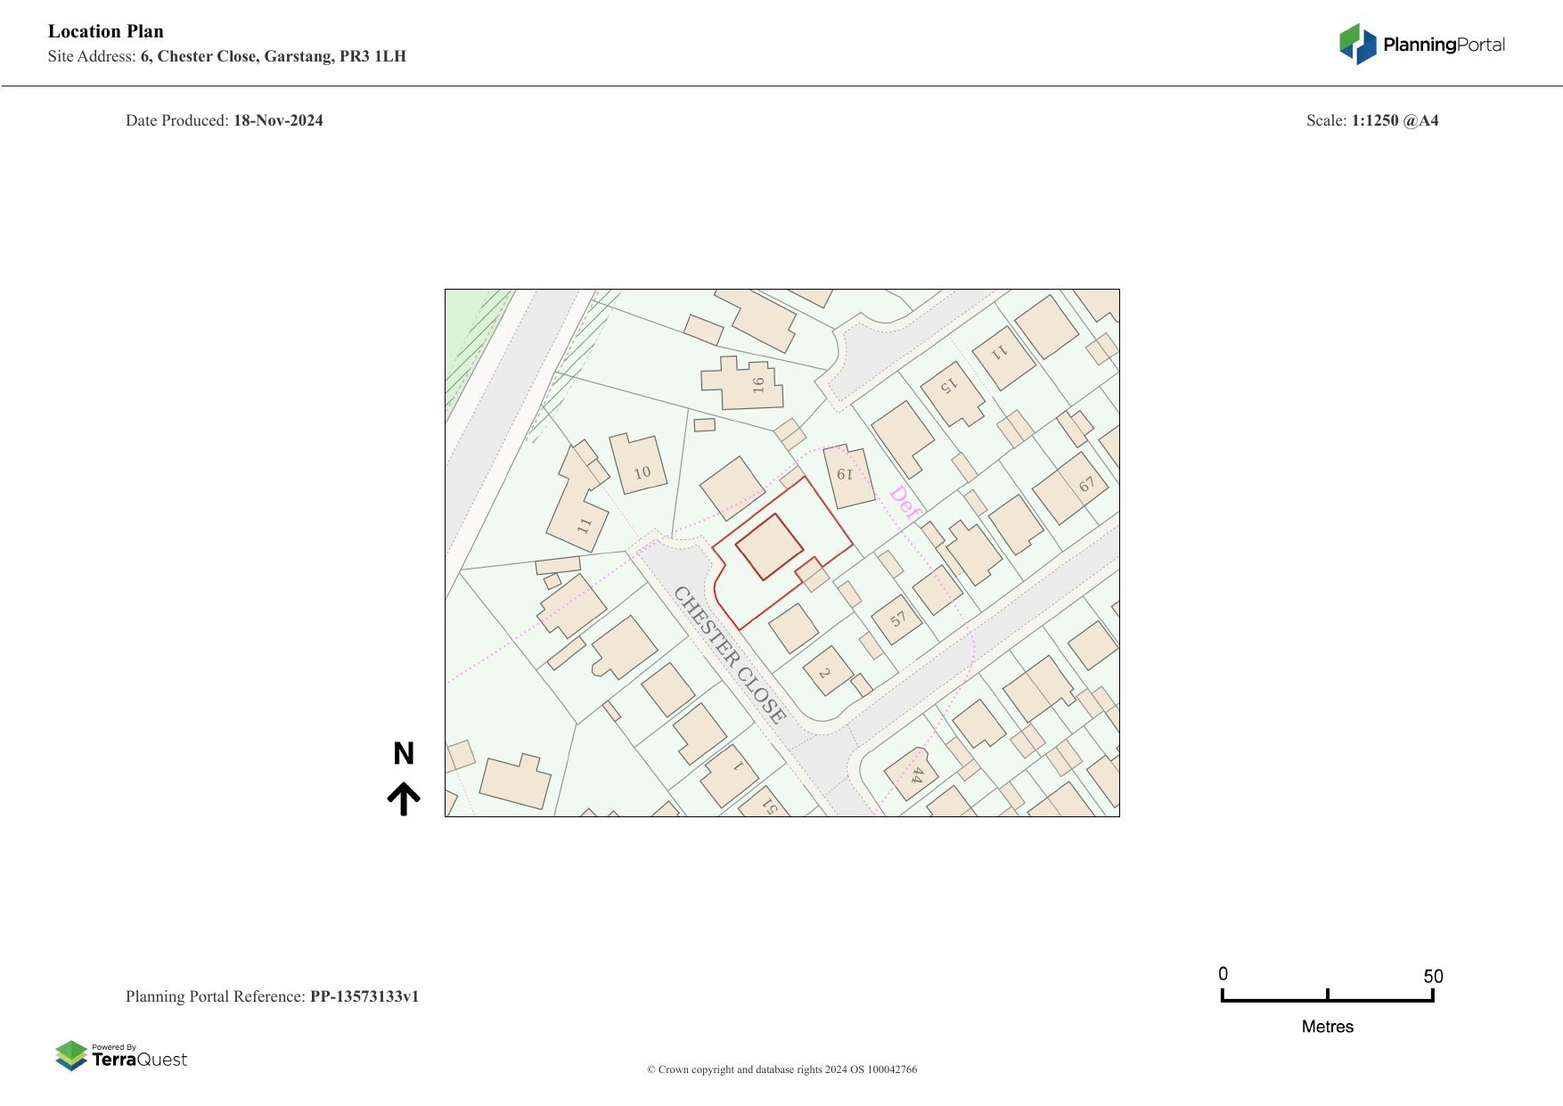The width and height of the screenshot is (1563, 1106).
Task: Click the 0 to 50 scale bar
Action: [x=1327, y=997]
